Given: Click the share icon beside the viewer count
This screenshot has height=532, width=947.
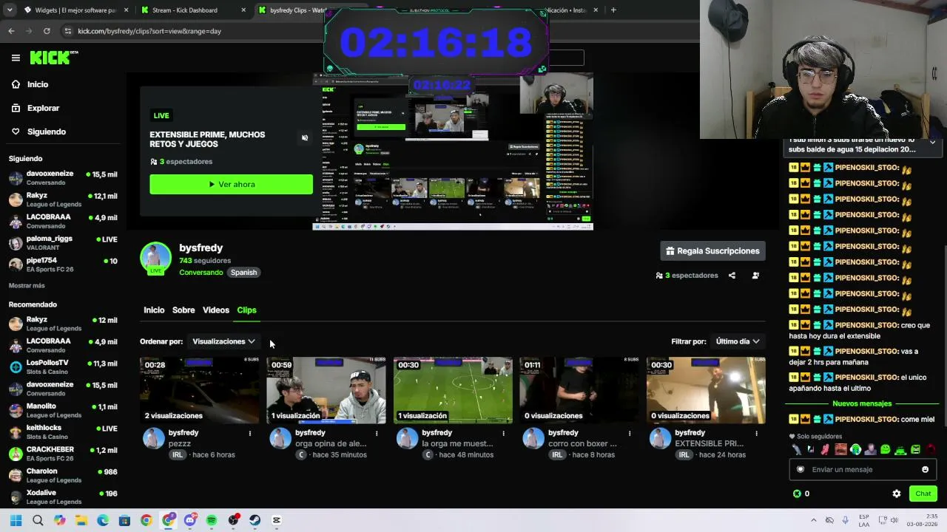Looking at the screenshot, I should pyautogui.click(x=732, y=276).
